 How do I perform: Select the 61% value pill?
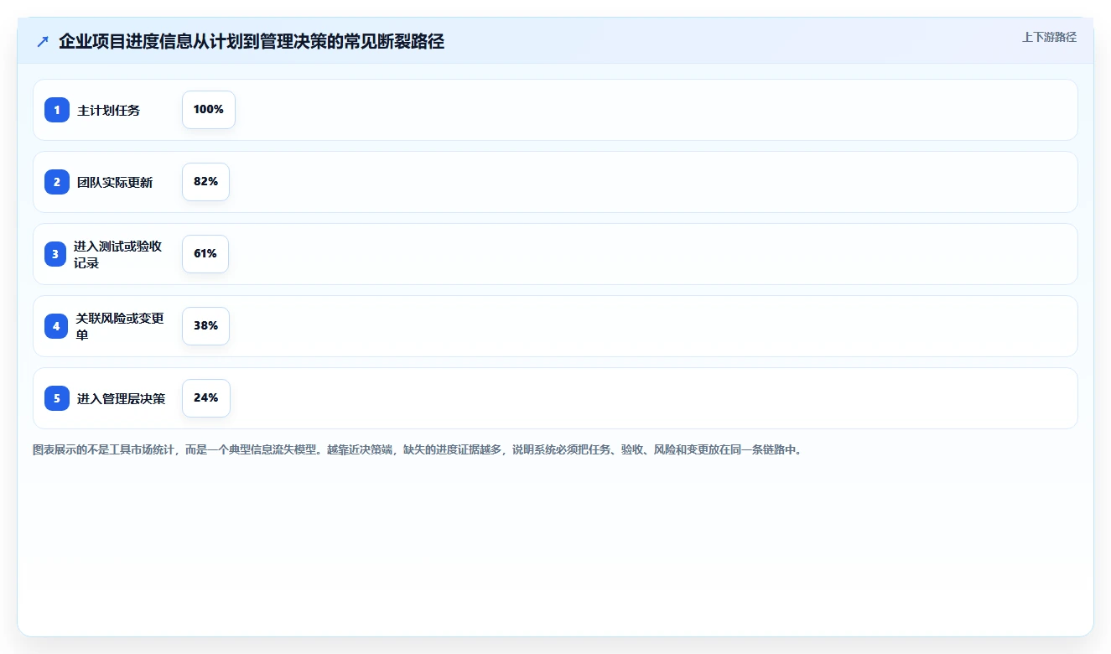(205, 254)
